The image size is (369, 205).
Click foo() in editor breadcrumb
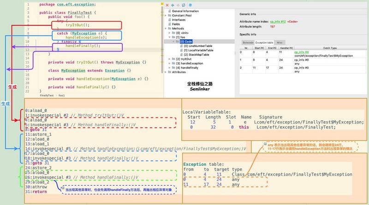click(x=62, y=95)
